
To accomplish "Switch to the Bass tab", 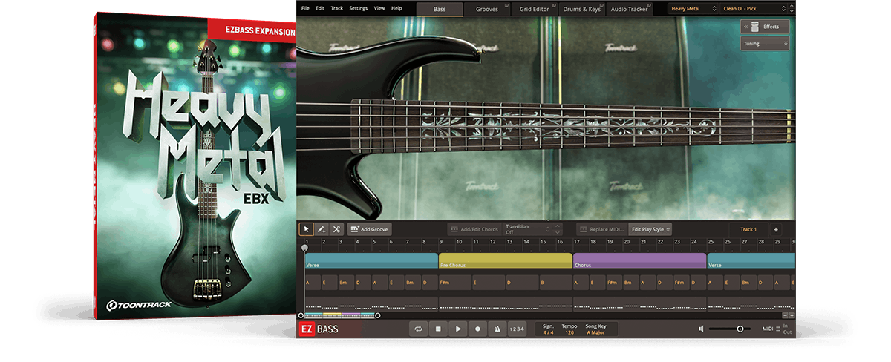I will 440,9.
